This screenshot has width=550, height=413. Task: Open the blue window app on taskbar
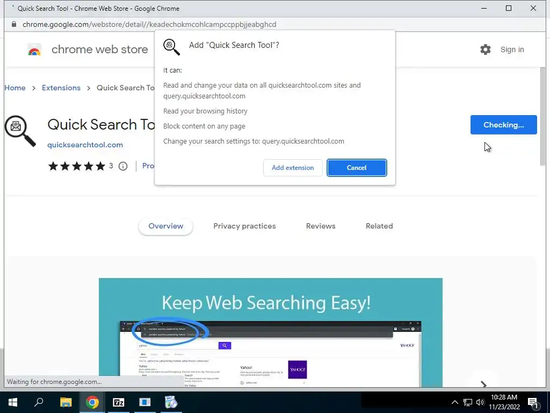click(x=145, y=402)
